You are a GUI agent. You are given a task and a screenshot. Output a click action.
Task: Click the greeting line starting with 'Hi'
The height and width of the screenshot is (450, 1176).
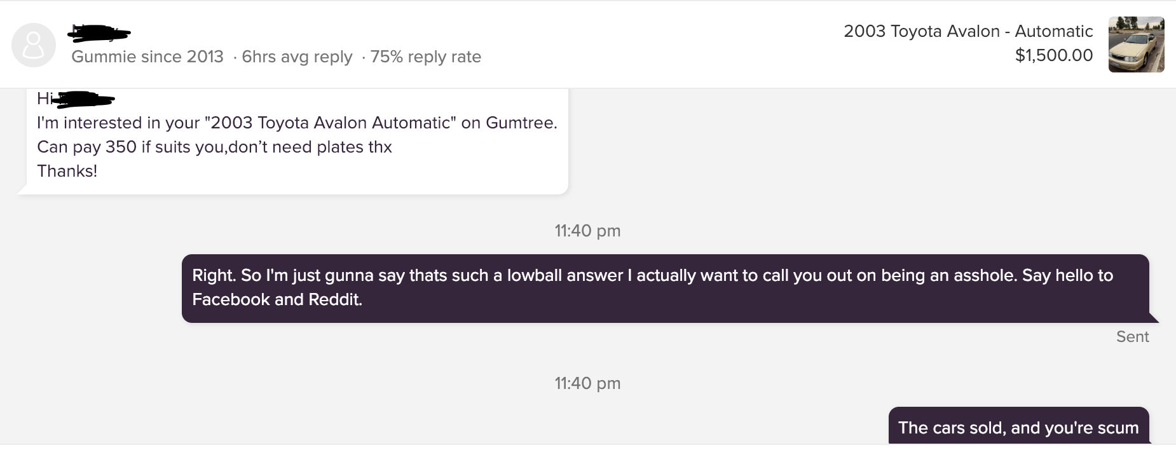click(x=76, y=99)
